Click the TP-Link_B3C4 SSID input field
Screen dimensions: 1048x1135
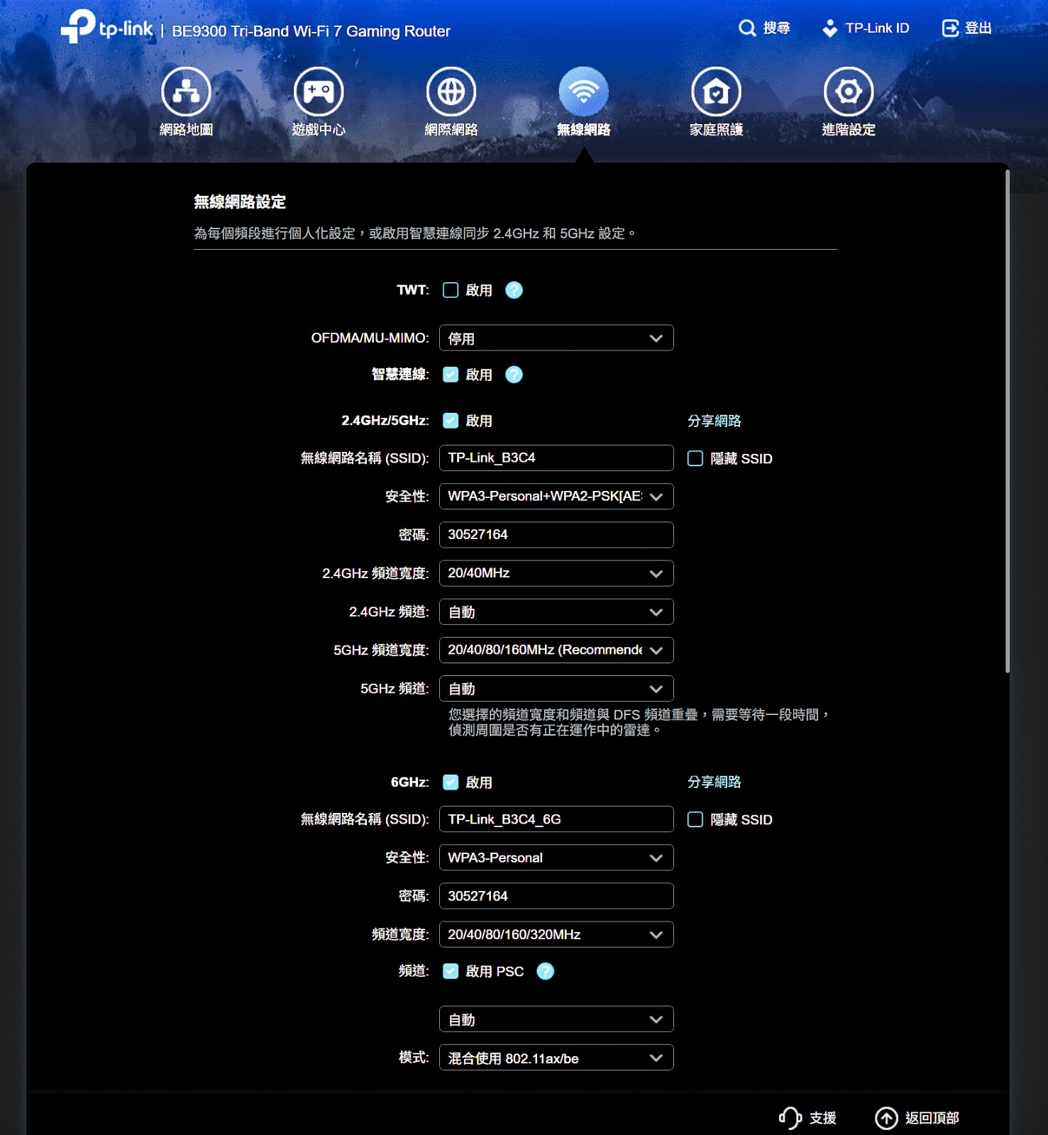point(556,458)
